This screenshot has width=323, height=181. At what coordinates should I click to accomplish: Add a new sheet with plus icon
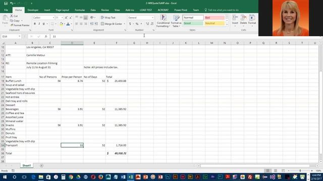[41, 165]
